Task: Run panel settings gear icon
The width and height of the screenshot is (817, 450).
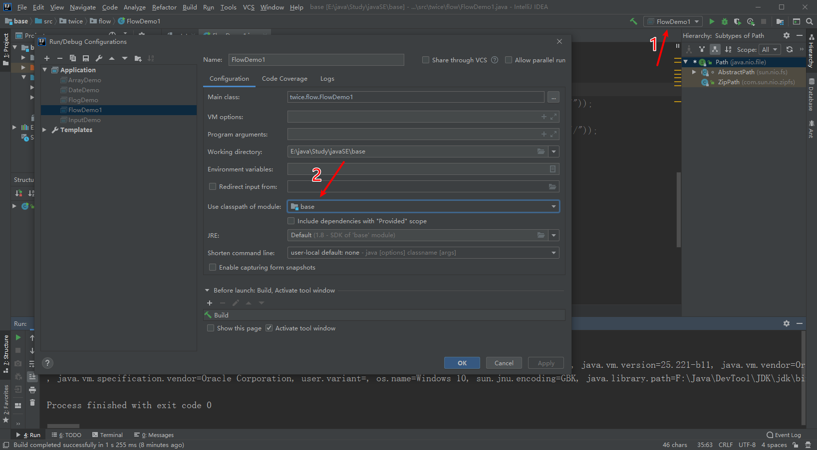Action: click(787, 323)
